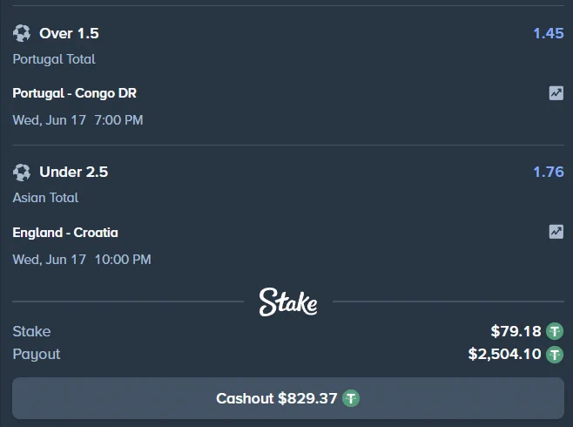Image resolution: width=573 pixels, height=427 pixels.
Task: Open the Portugal - Congo DR match
Action: [x=75, y=93]
